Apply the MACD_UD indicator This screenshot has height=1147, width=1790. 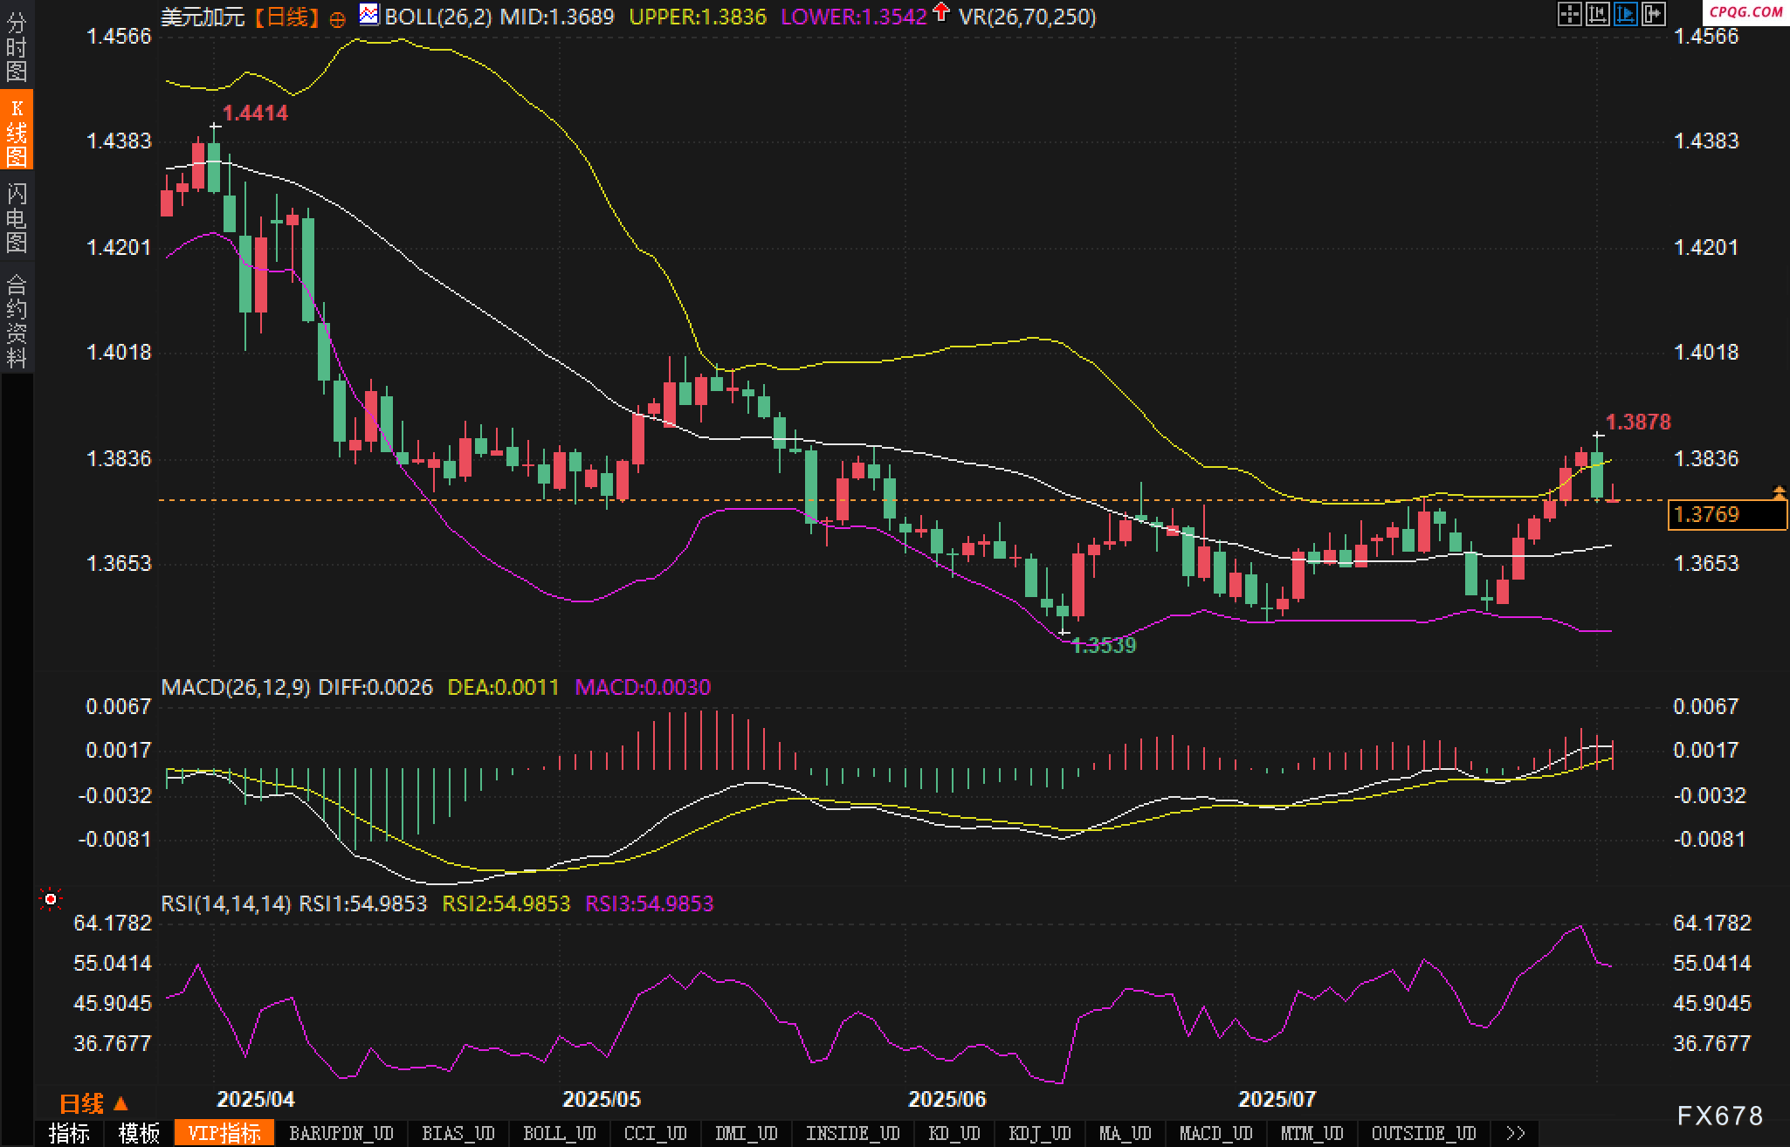click(x=1215, y=1133)
